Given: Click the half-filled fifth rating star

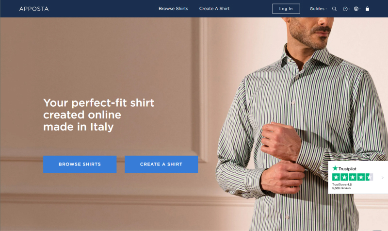Looking at the screenshot, I should [x=369, y=177].
